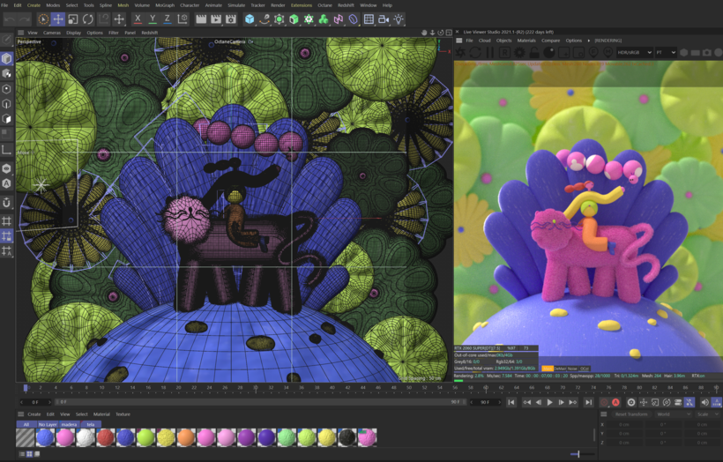Click the Live Viewer R reset icon
Screen dimensions: 723x462
504,53
